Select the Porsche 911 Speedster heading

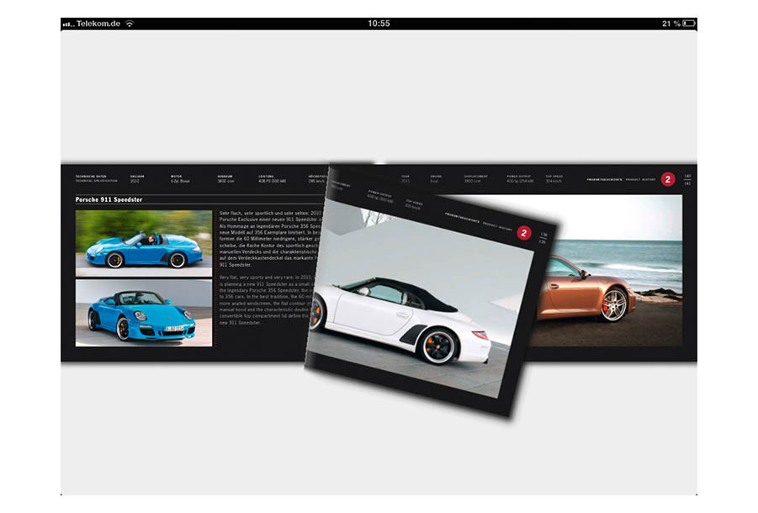[109, 199]
